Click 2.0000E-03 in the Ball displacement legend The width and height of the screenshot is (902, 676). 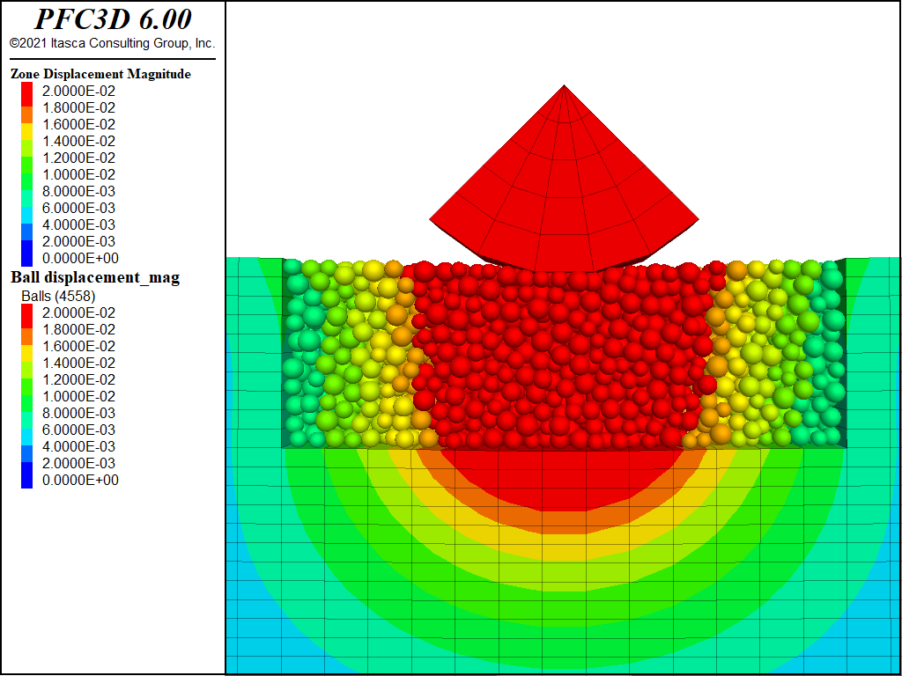click(x=78, y=463)
